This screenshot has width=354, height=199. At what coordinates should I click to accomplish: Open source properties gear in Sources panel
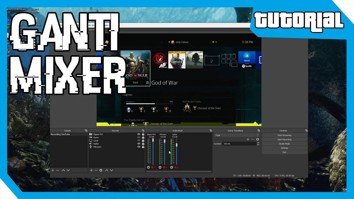pyautogui.click(x=101, y=170)
